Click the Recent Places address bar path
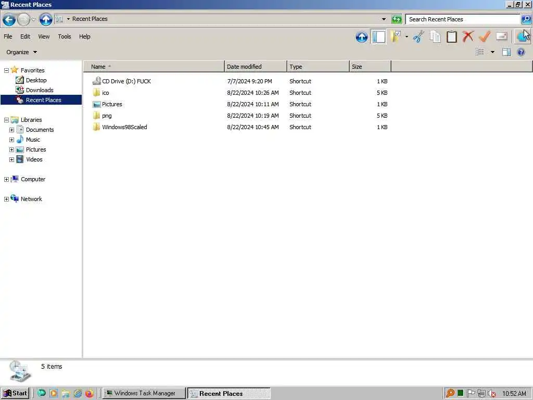 (x=90, y=19)
